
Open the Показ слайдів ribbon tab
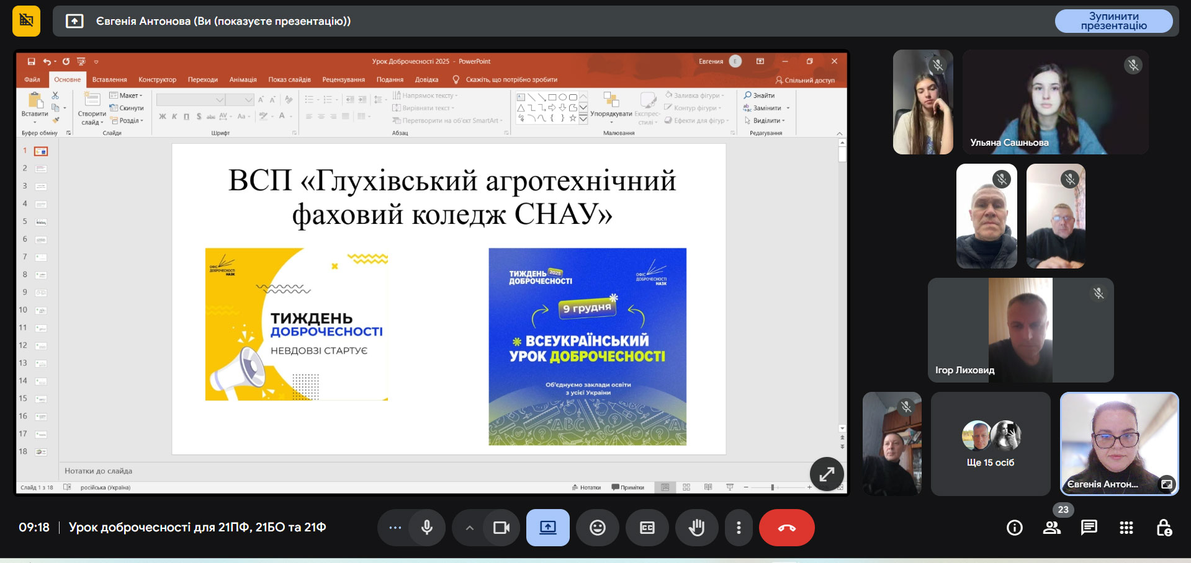290,79
